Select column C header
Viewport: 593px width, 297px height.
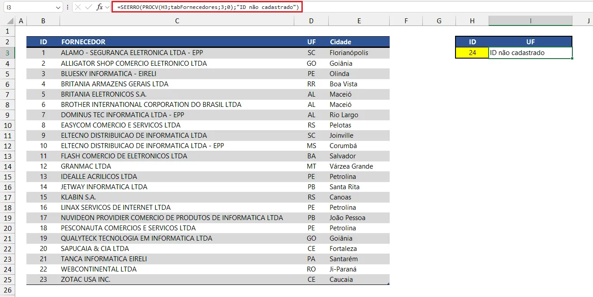177,21
